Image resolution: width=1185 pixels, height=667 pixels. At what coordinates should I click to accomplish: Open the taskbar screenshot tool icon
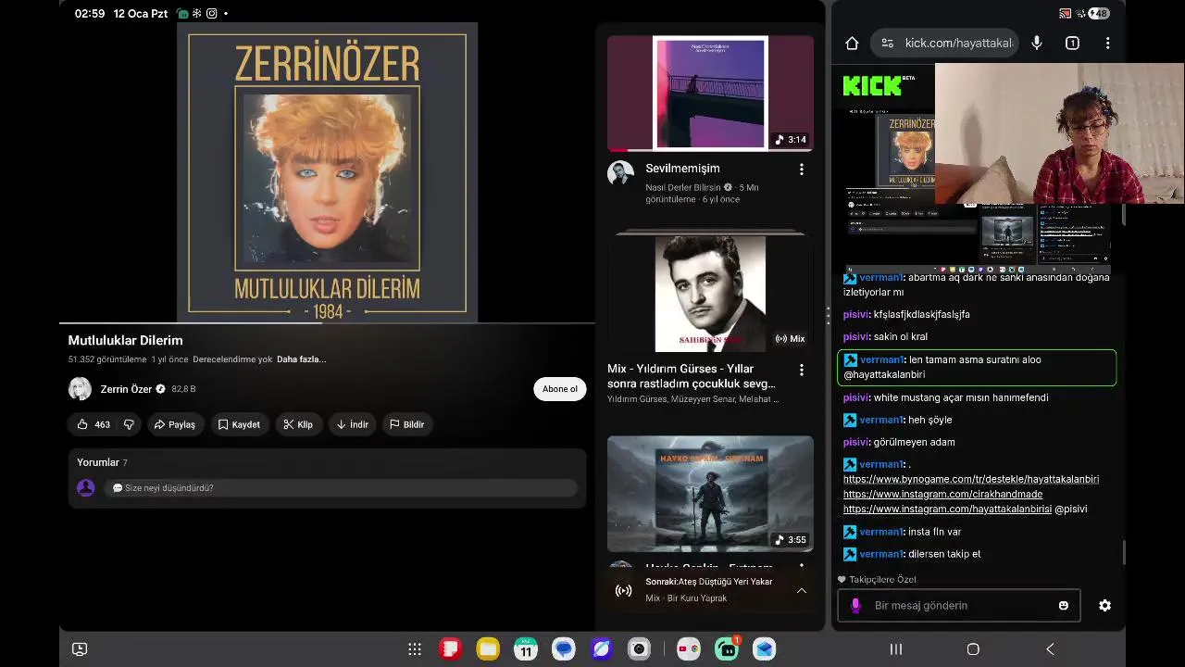point(80,649)
